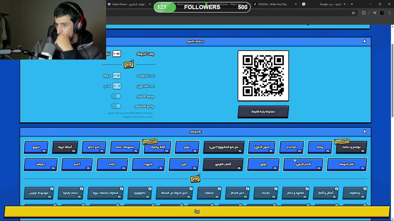Switch to the Google search tab
This screenshot has width=394, height=221.
(324, 4)
